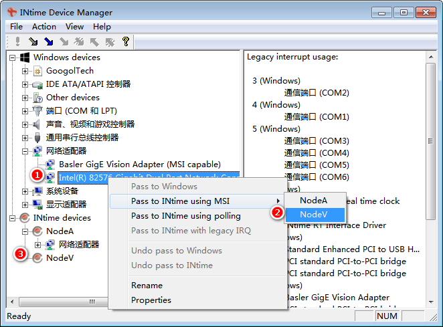The width and height of the screenshot is (443, 327).
Task: Open the File menu
Action: click(x=16, y=27)
